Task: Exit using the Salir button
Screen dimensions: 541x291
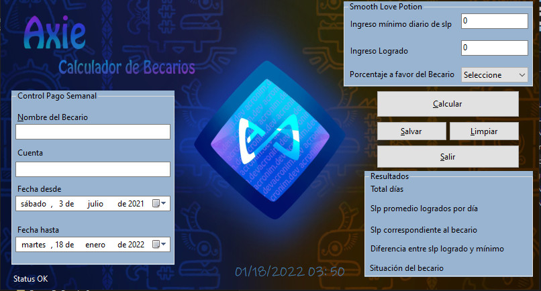Action: click(448, 156)
